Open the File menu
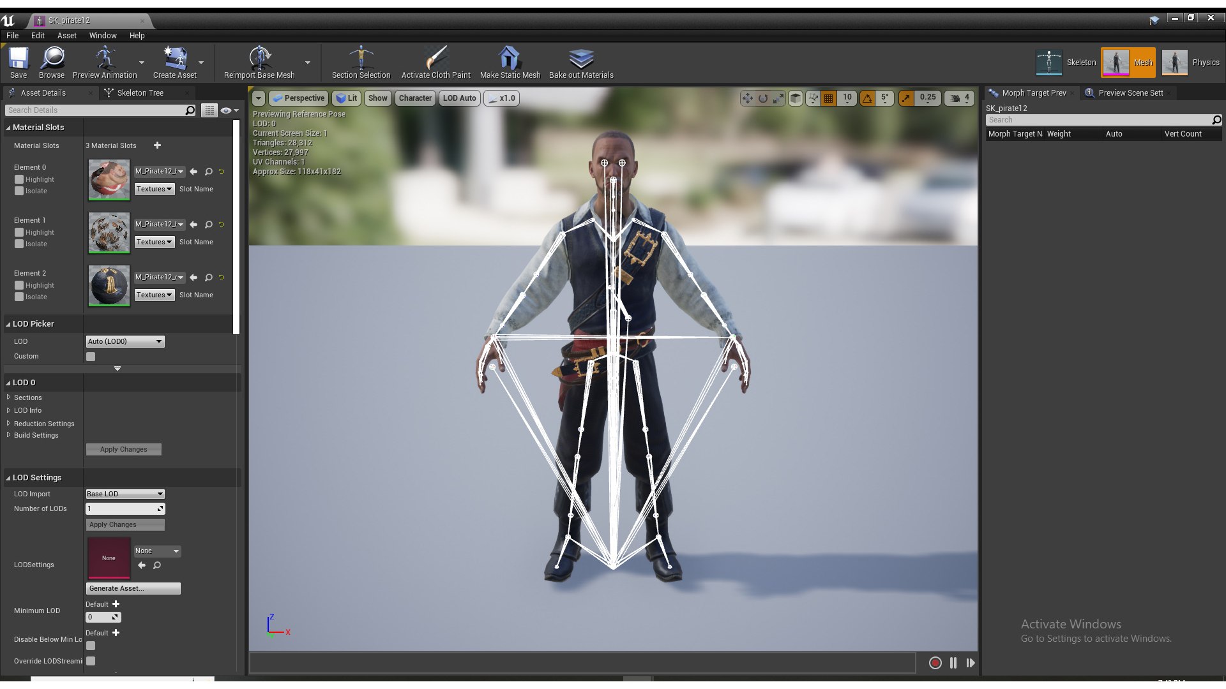The image size is (1226, 689). coord(12,36)
